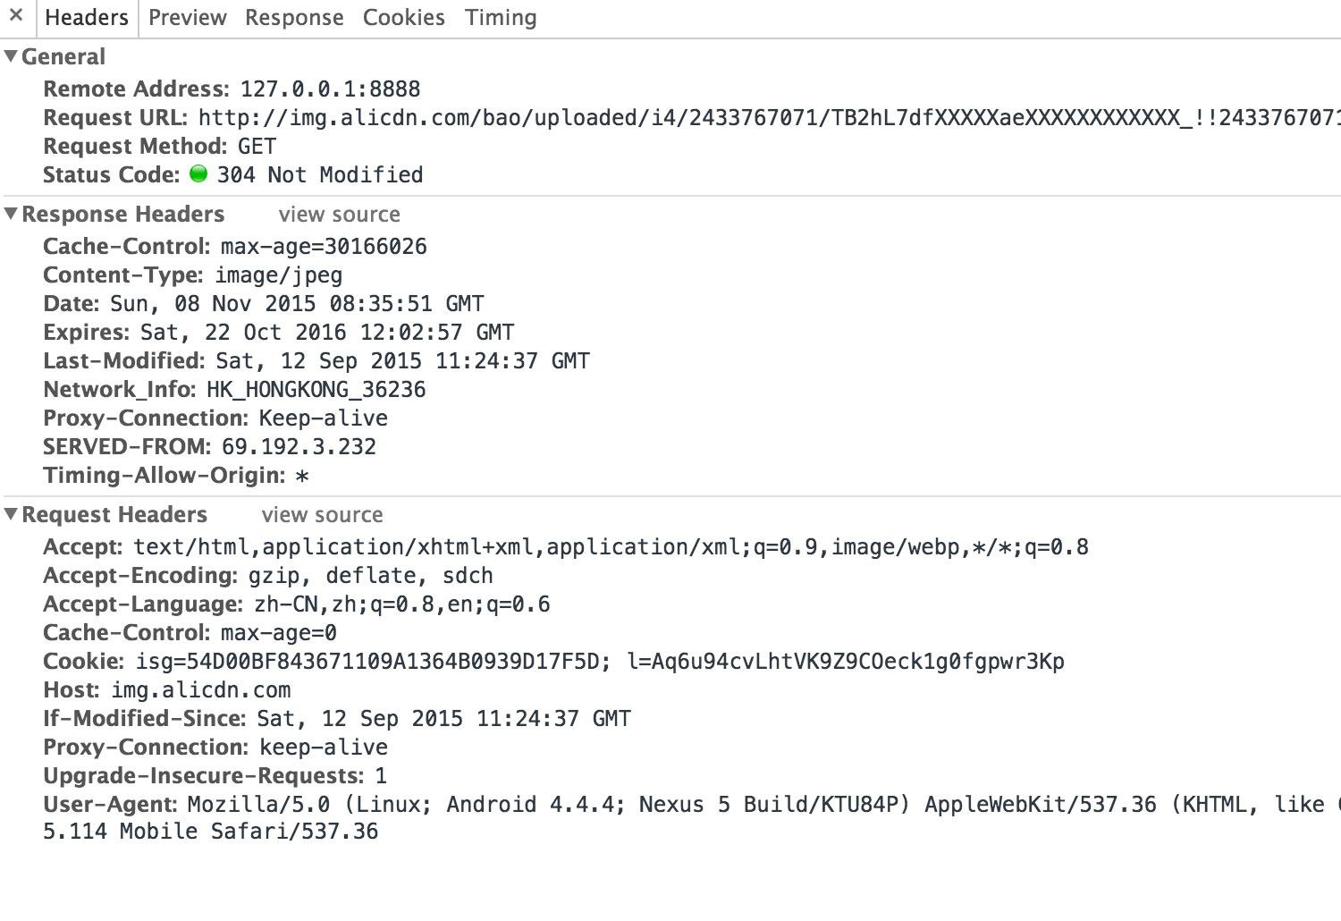Select the Cookie header value

click(x=600, y=662)
